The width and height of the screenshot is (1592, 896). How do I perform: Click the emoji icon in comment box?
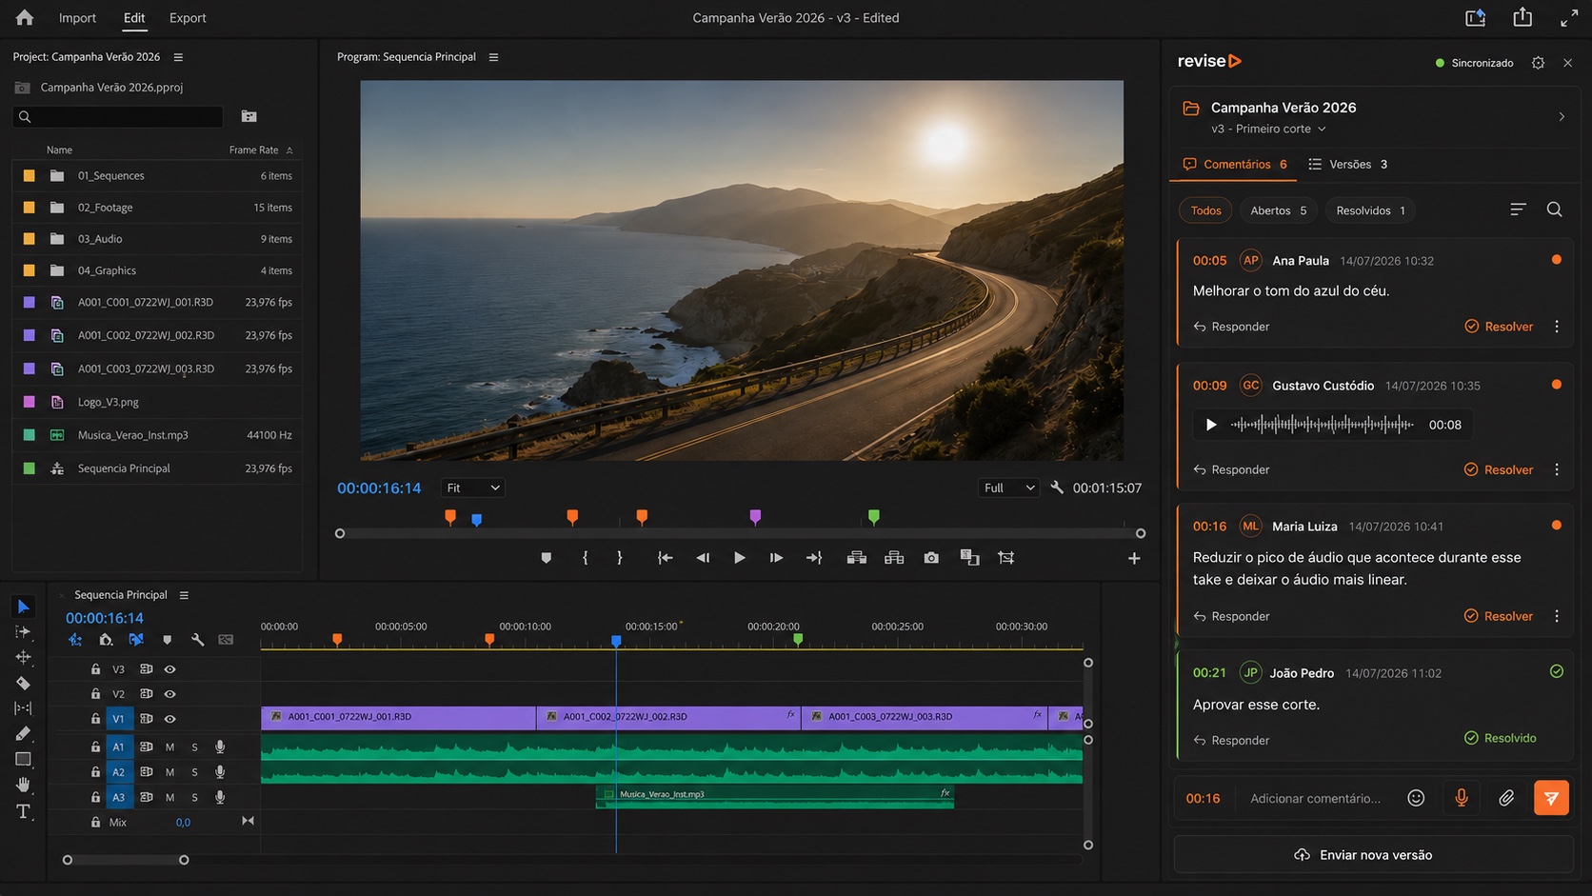pos(1416,798)
